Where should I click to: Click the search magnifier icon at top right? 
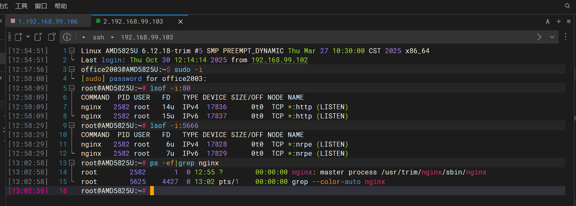[567, 6]
